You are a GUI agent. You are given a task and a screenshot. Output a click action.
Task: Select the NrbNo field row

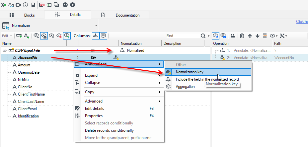click(x=23, y=80)
